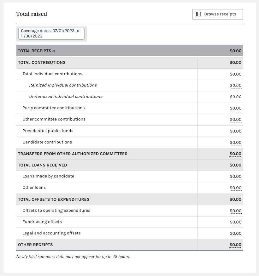Select the Presidential public funds $0.00 value
259x276 pixels.
236,131
